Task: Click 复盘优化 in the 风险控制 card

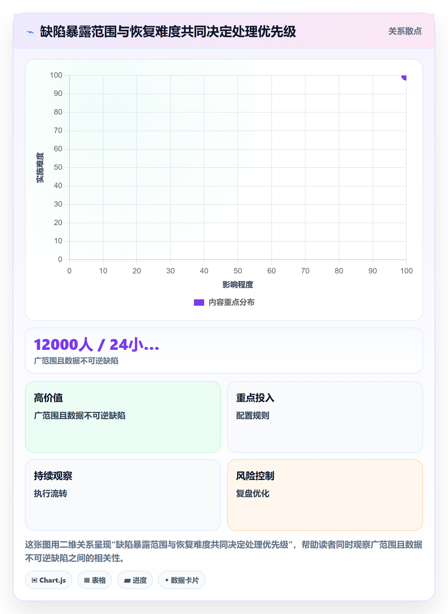Action: coord(253,494)
